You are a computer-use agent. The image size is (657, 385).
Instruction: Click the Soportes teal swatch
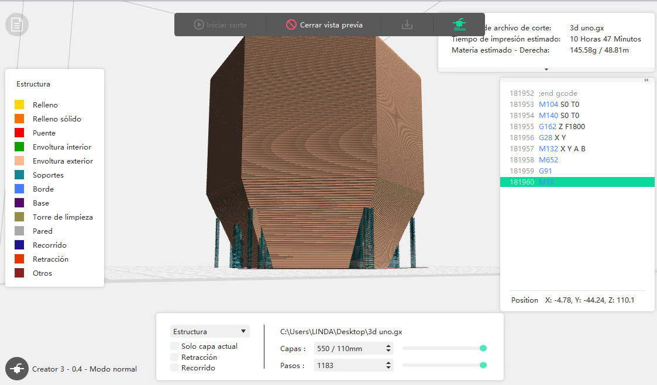click(x=19, y=175)
